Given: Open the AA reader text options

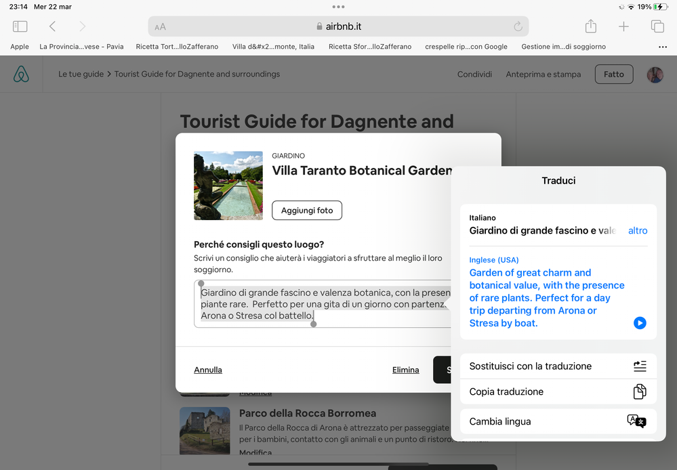Looking at the screenshot, I should (x=161, y=27).
